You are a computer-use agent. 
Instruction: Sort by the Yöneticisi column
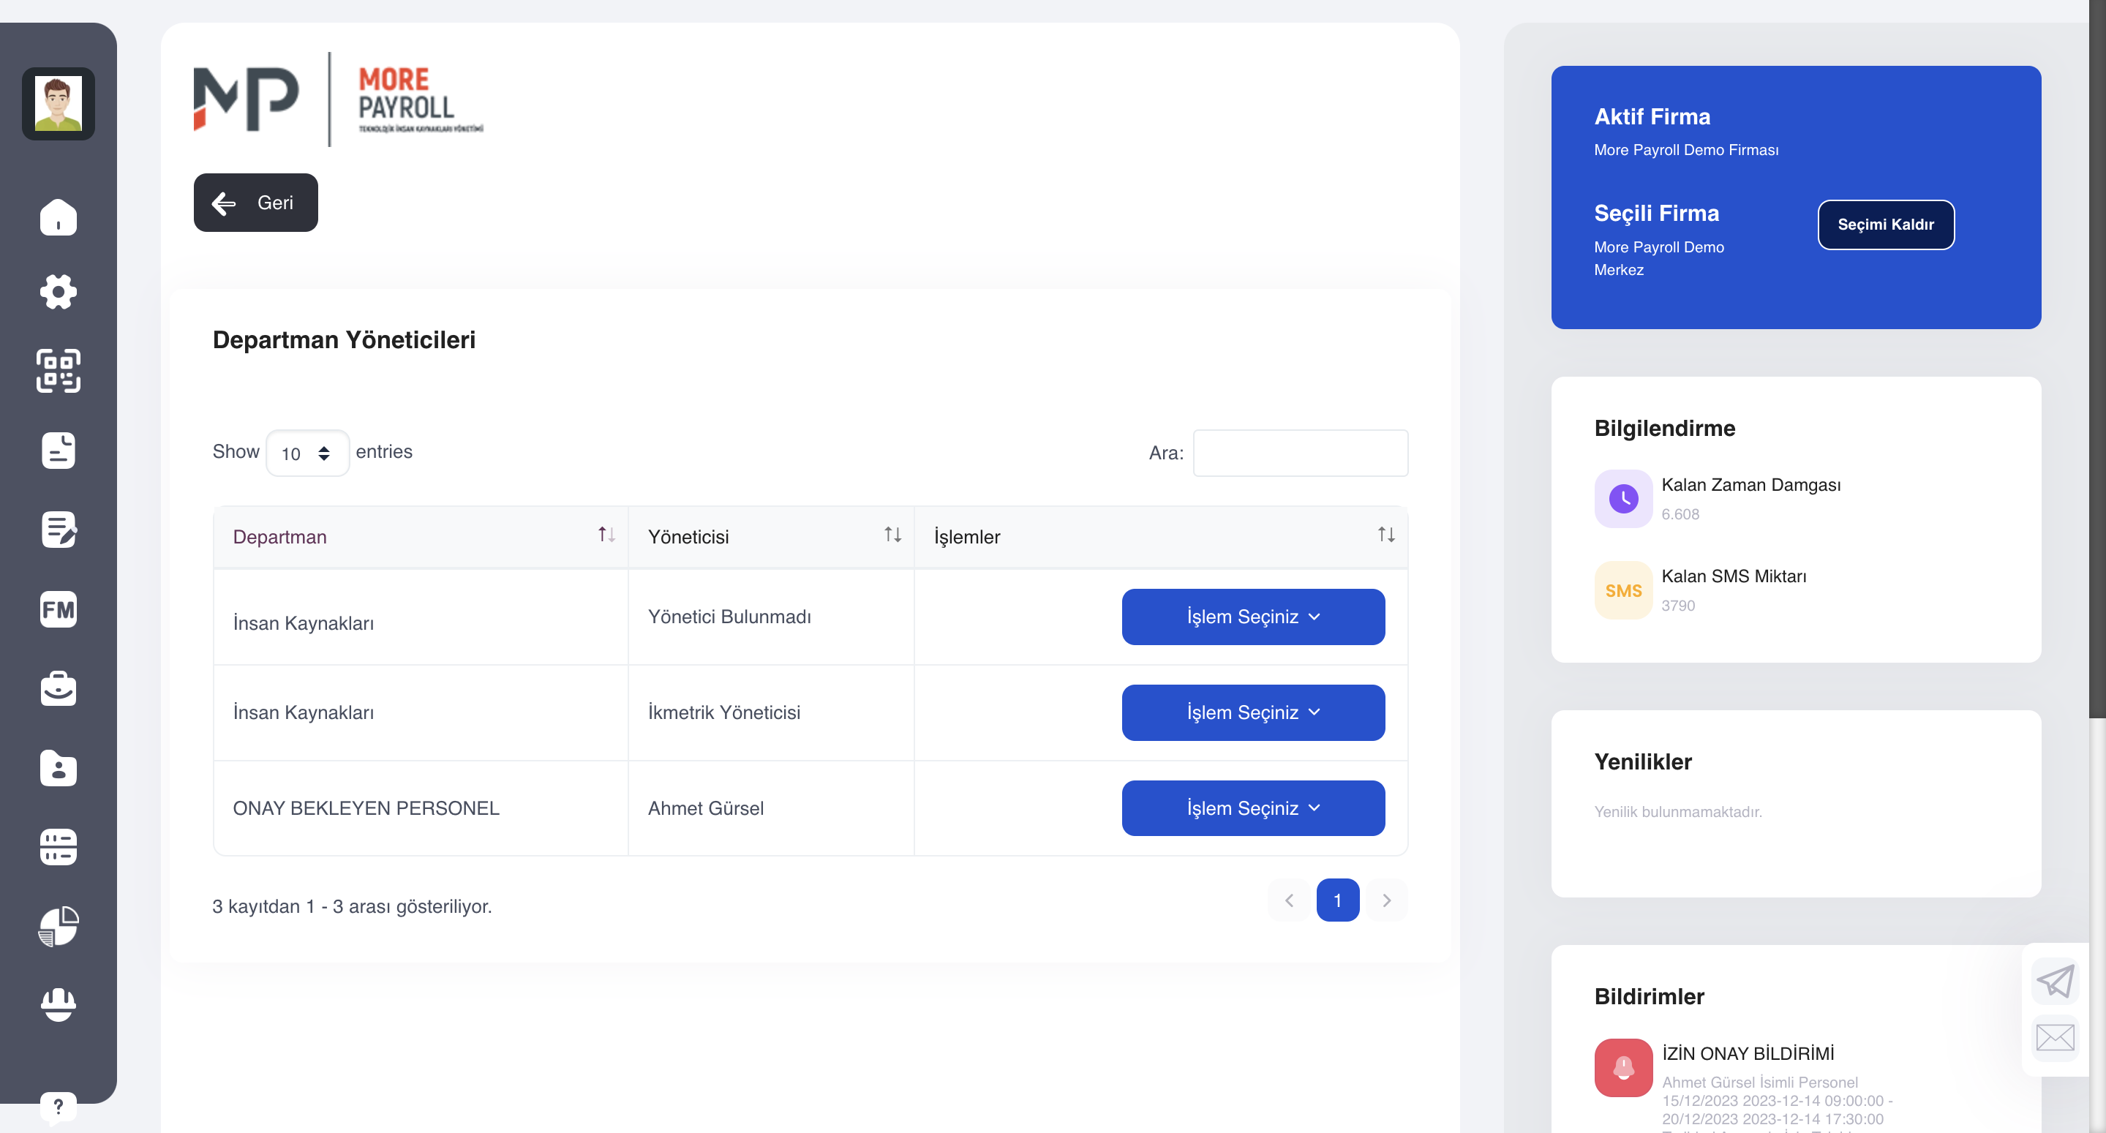771,536
